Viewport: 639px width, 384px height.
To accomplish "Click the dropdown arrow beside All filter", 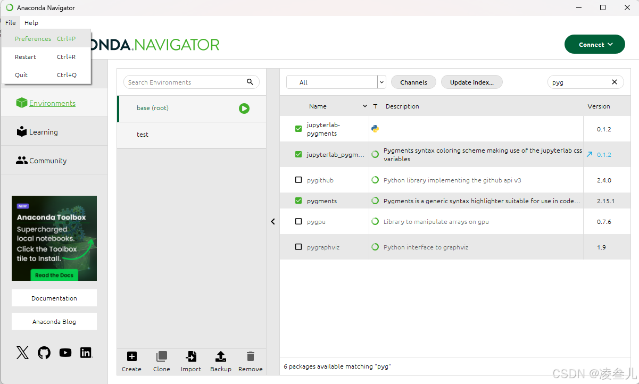I will point(381,82).
